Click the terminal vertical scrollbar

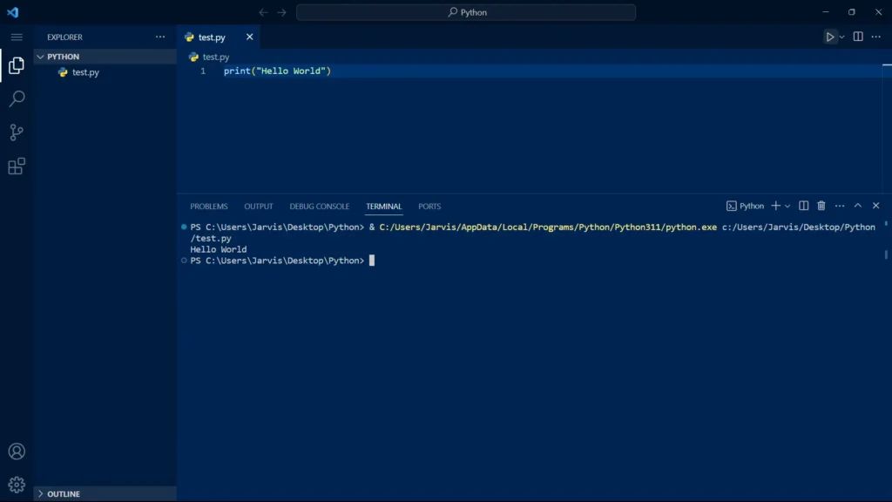click(886, 255)
